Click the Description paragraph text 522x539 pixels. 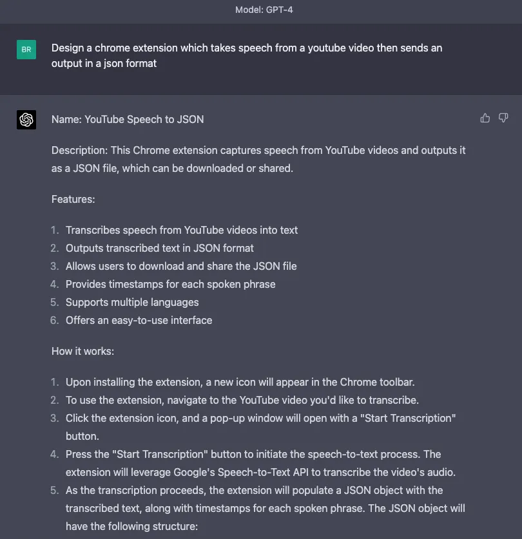point(258,159)
